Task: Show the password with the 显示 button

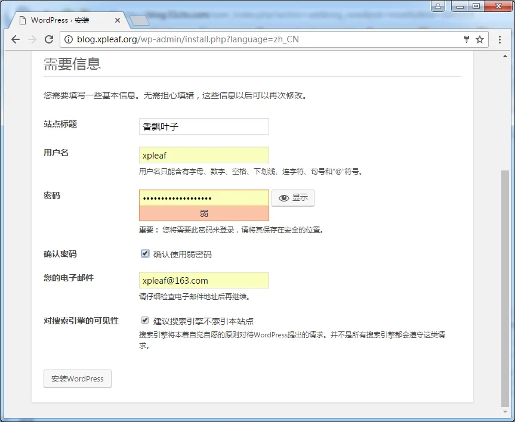Action: pyautogui.click(x=293, y=198)
